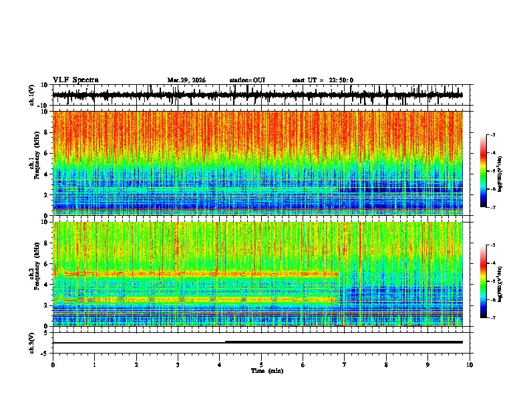Click the ch.1 color bar unit label log(PSD)
This screenshot has height=409, width=529.
pos(500,174)
